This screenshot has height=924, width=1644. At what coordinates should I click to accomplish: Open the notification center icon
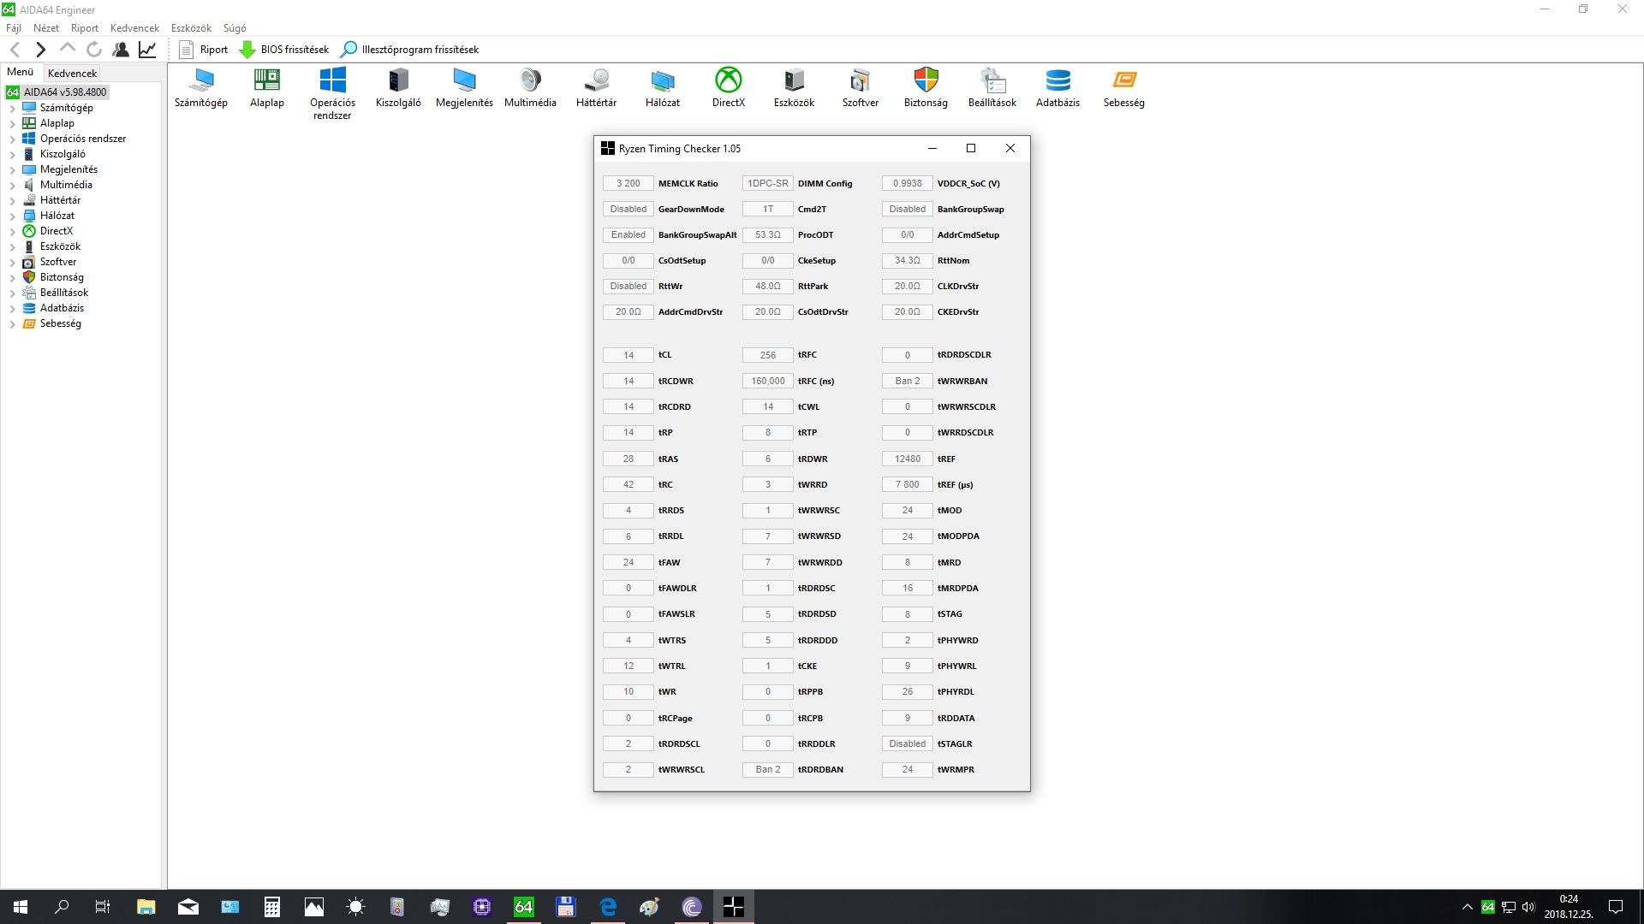coord(1616,907)
